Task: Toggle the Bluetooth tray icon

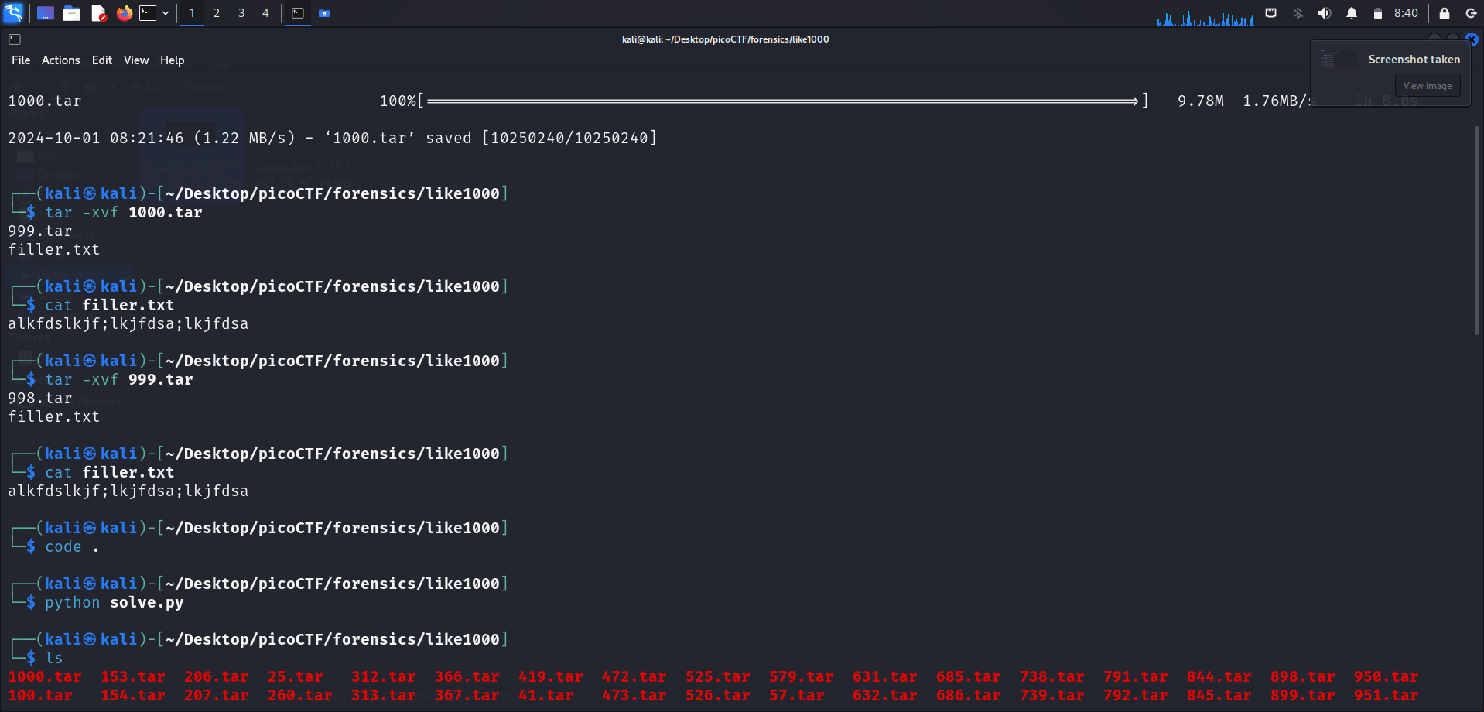Action: (1298, 13)
